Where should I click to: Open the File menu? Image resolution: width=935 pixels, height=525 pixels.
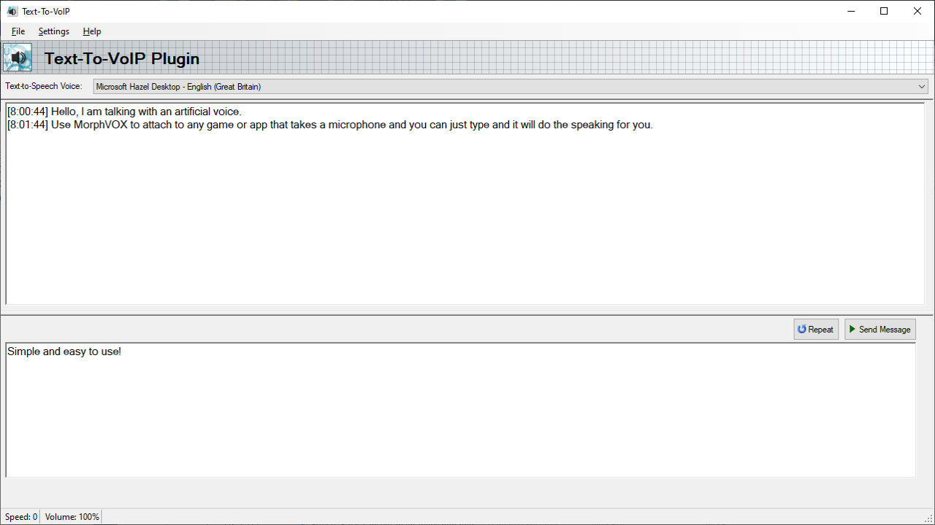[x=18, y=31]
